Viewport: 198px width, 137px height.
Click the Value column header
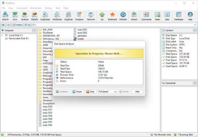pos(120,62)
